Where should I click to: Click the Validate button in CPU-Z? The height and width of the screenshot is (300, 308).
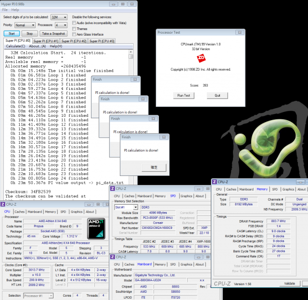[290, 283]
